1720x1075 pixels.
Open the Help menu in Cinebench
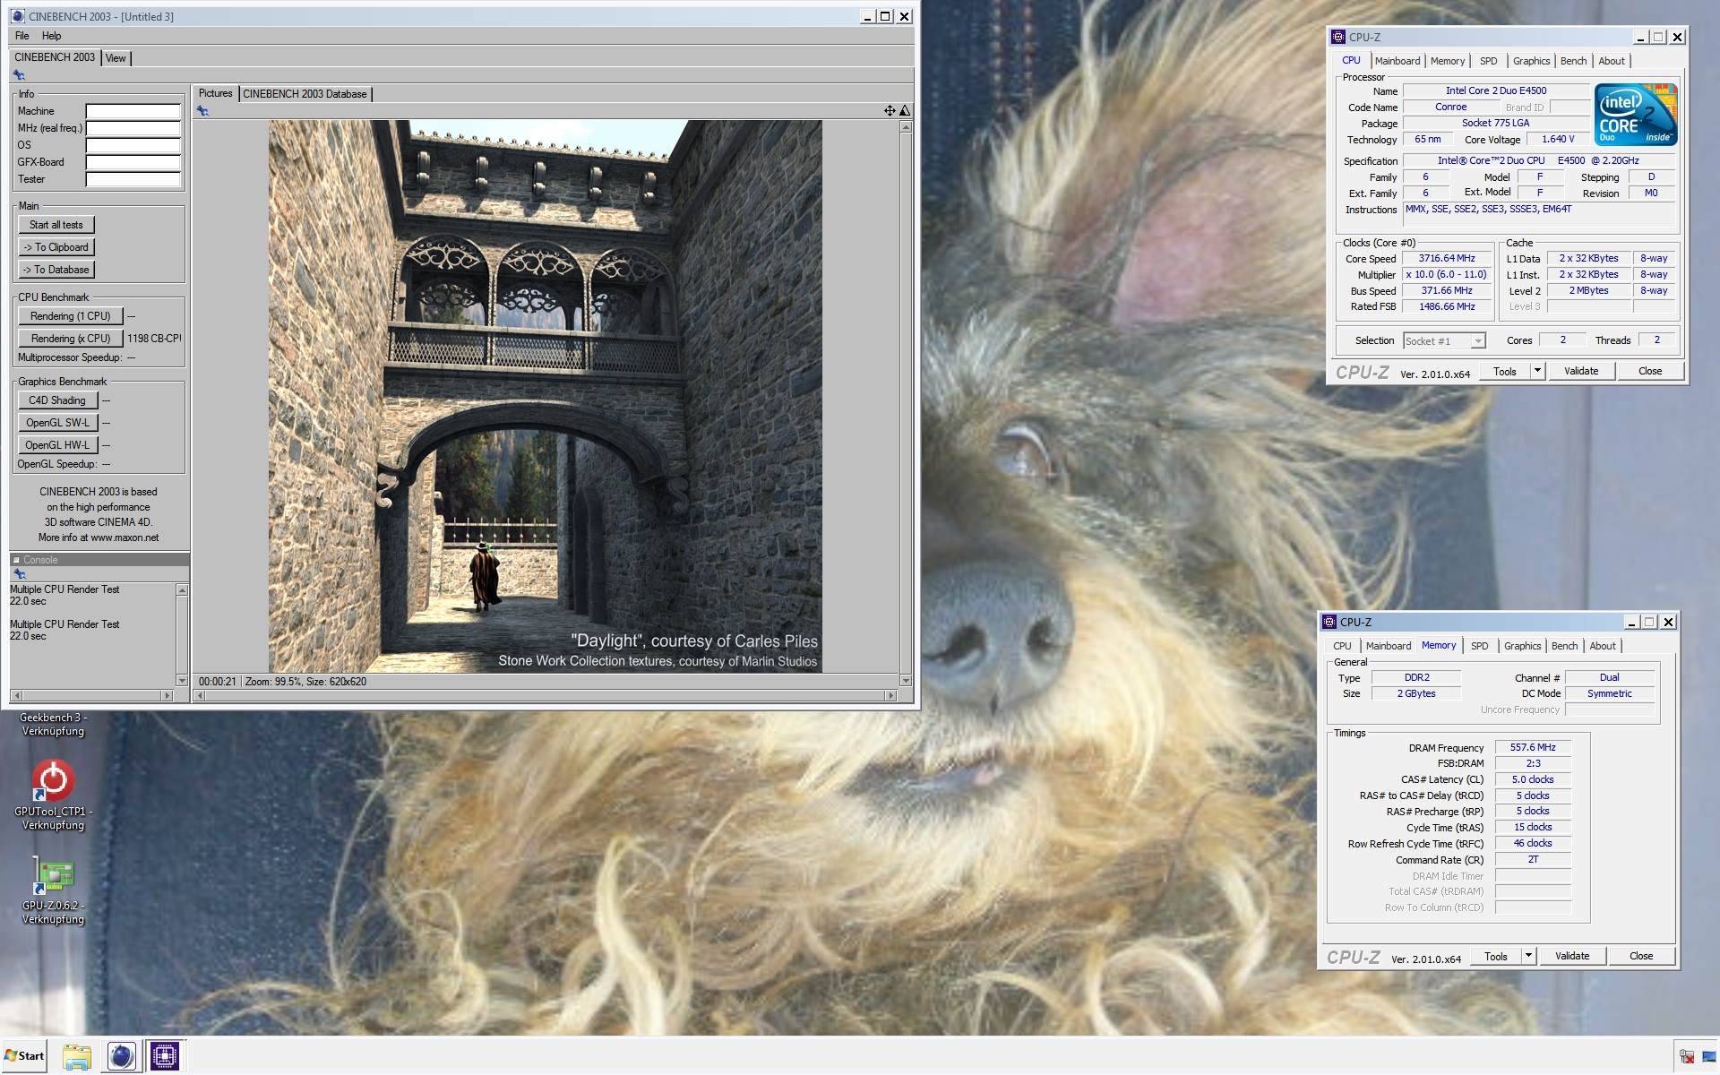(x=52, y=36)
